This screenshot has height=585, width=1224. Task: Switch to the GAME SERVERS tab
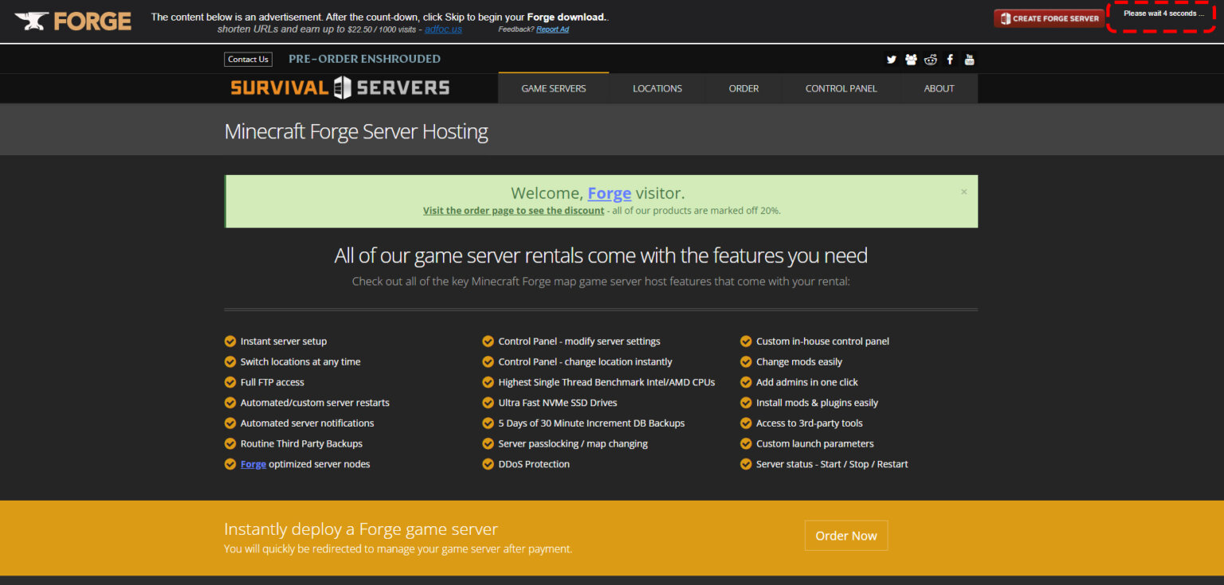coord(553,88)
